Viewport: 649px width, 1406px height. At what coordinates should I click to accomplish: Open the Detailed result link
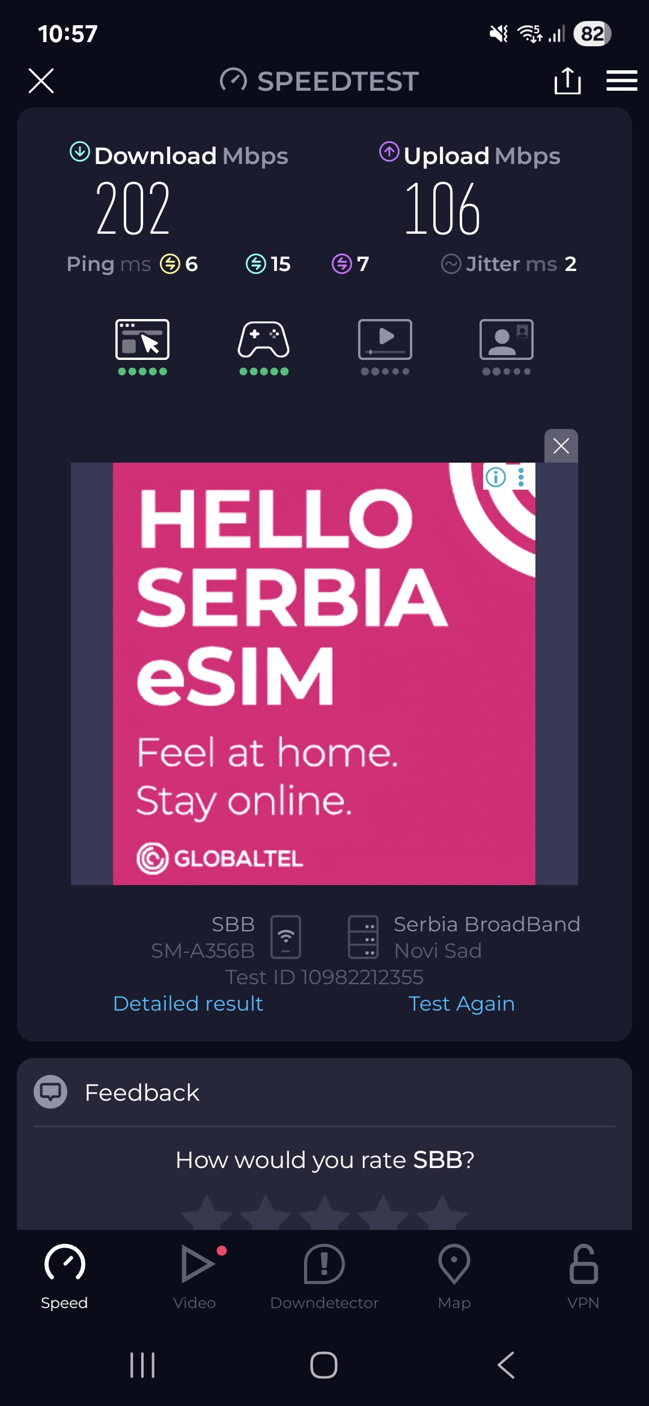(188, 1003)
